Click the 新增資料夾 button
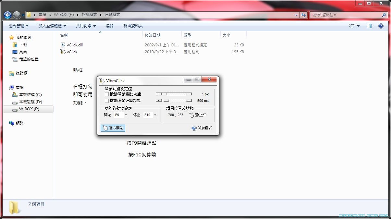Viewport: 391px width, 219px height. (x=133, y=26)
